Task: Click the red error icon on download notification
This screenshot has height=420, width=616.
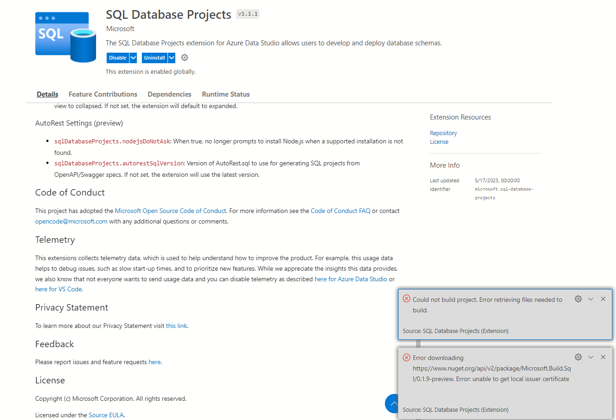Action: point(406,357)
